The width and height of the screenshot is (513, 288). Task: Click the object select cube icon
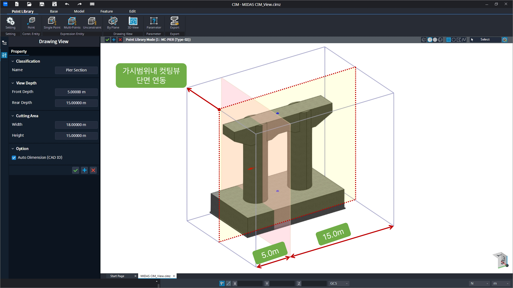[x=505, y=40]
